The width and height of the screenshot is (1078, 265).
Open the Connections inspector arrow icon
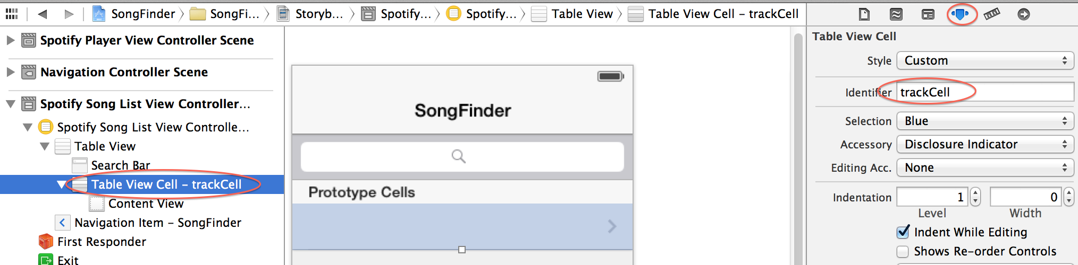pyautogui.click(x=1024, y=14)
